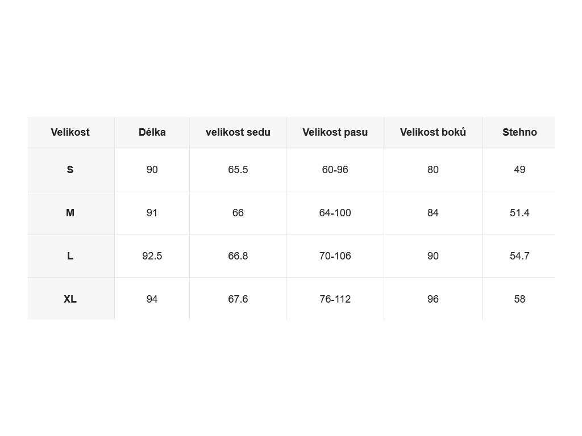This screenshot has width=582, height=436.
Task: Select the 92.5 length cell
Action: pos(152,256)
